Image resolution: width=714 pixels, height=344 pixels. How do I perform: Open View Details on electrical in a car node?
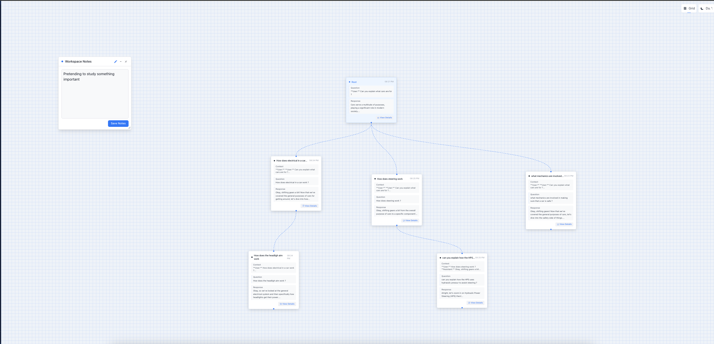(309, 206)
